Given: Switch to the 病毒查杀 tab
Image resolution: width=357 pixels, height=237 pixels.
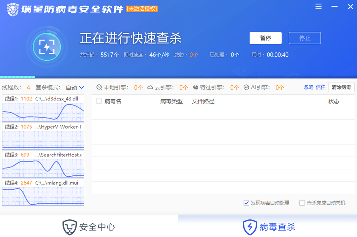Looking at the screenshot, I should point(267,226).
